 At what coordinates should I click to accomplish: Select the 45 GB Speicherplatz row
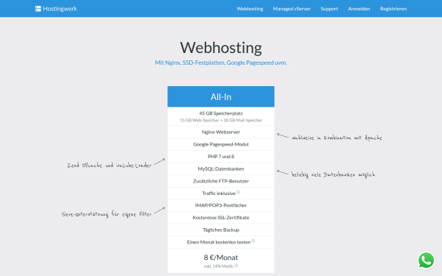pos(221,116)
